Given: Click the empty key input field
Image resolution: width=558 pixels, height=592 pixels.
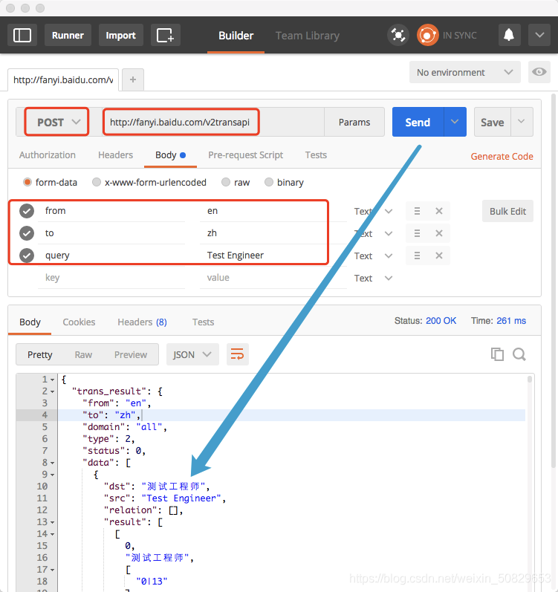Looking at the screenshot, I should click(111, 278).
